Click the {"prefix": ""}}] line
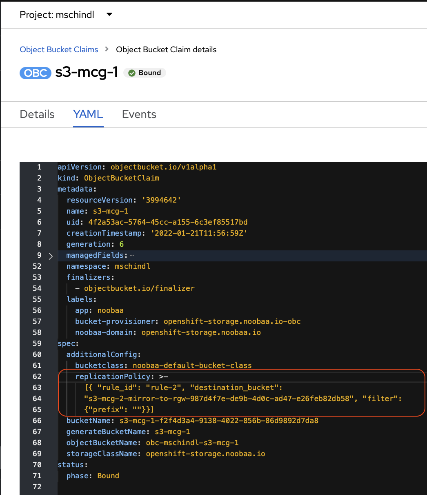 (119, 410)
